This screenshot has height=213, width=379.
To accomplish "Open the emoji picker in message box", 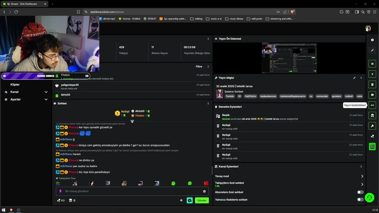I will [204, 191].
